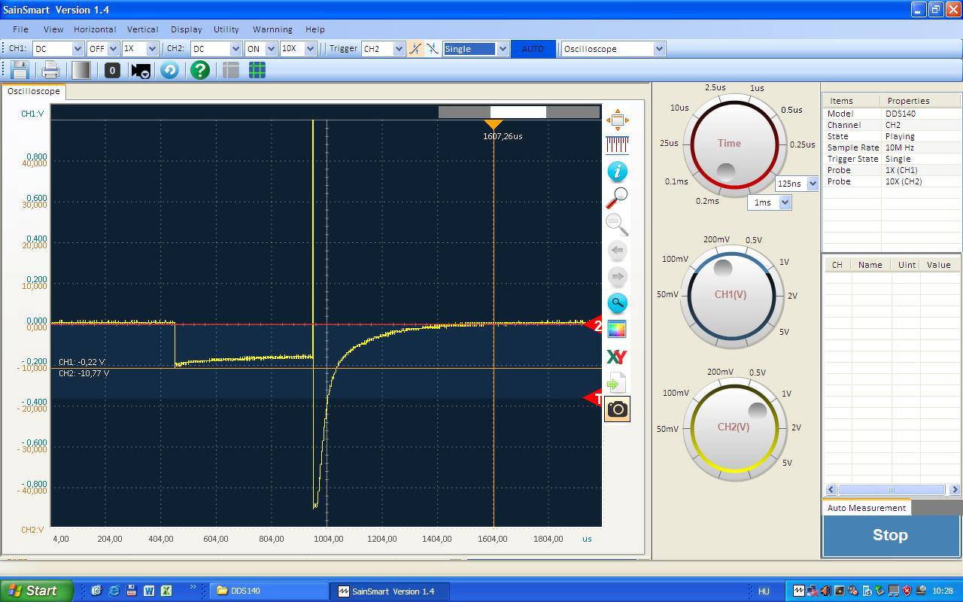Click the HU language indicator in taskbar
The height and width of the screenshot is (602, 963).
[x=764, y=591]
